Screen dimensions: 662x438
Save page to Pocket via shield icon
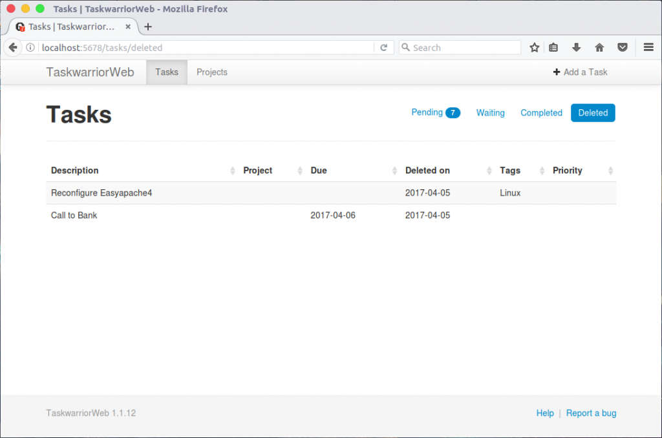click(x=622, y=47)
